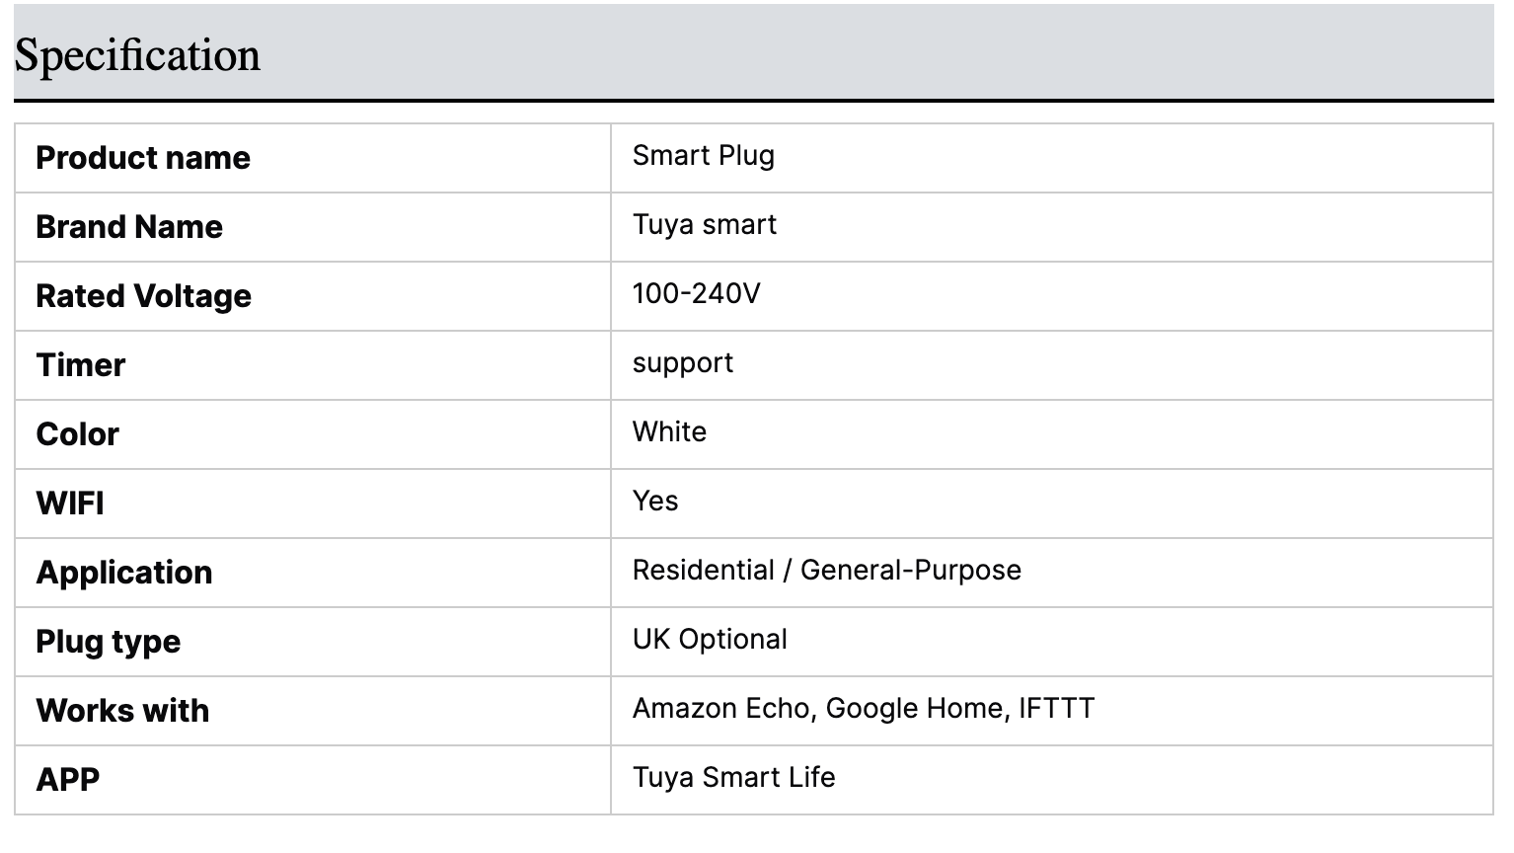
Task: Click the Tuya Smart Life app value
Action: coord(733,778)
